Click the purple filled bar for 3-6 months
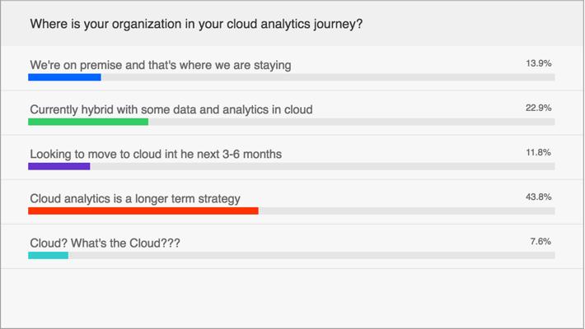Screen dimensions: 585x329 coord(58,166)
